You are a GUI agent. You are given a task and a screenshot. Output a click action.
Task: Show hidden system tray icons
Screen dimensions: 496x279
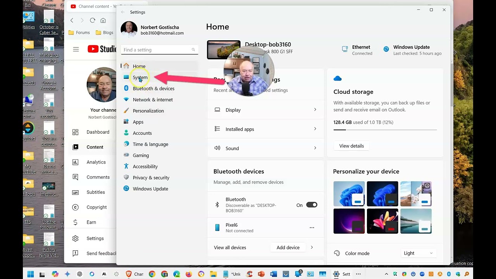386,274
